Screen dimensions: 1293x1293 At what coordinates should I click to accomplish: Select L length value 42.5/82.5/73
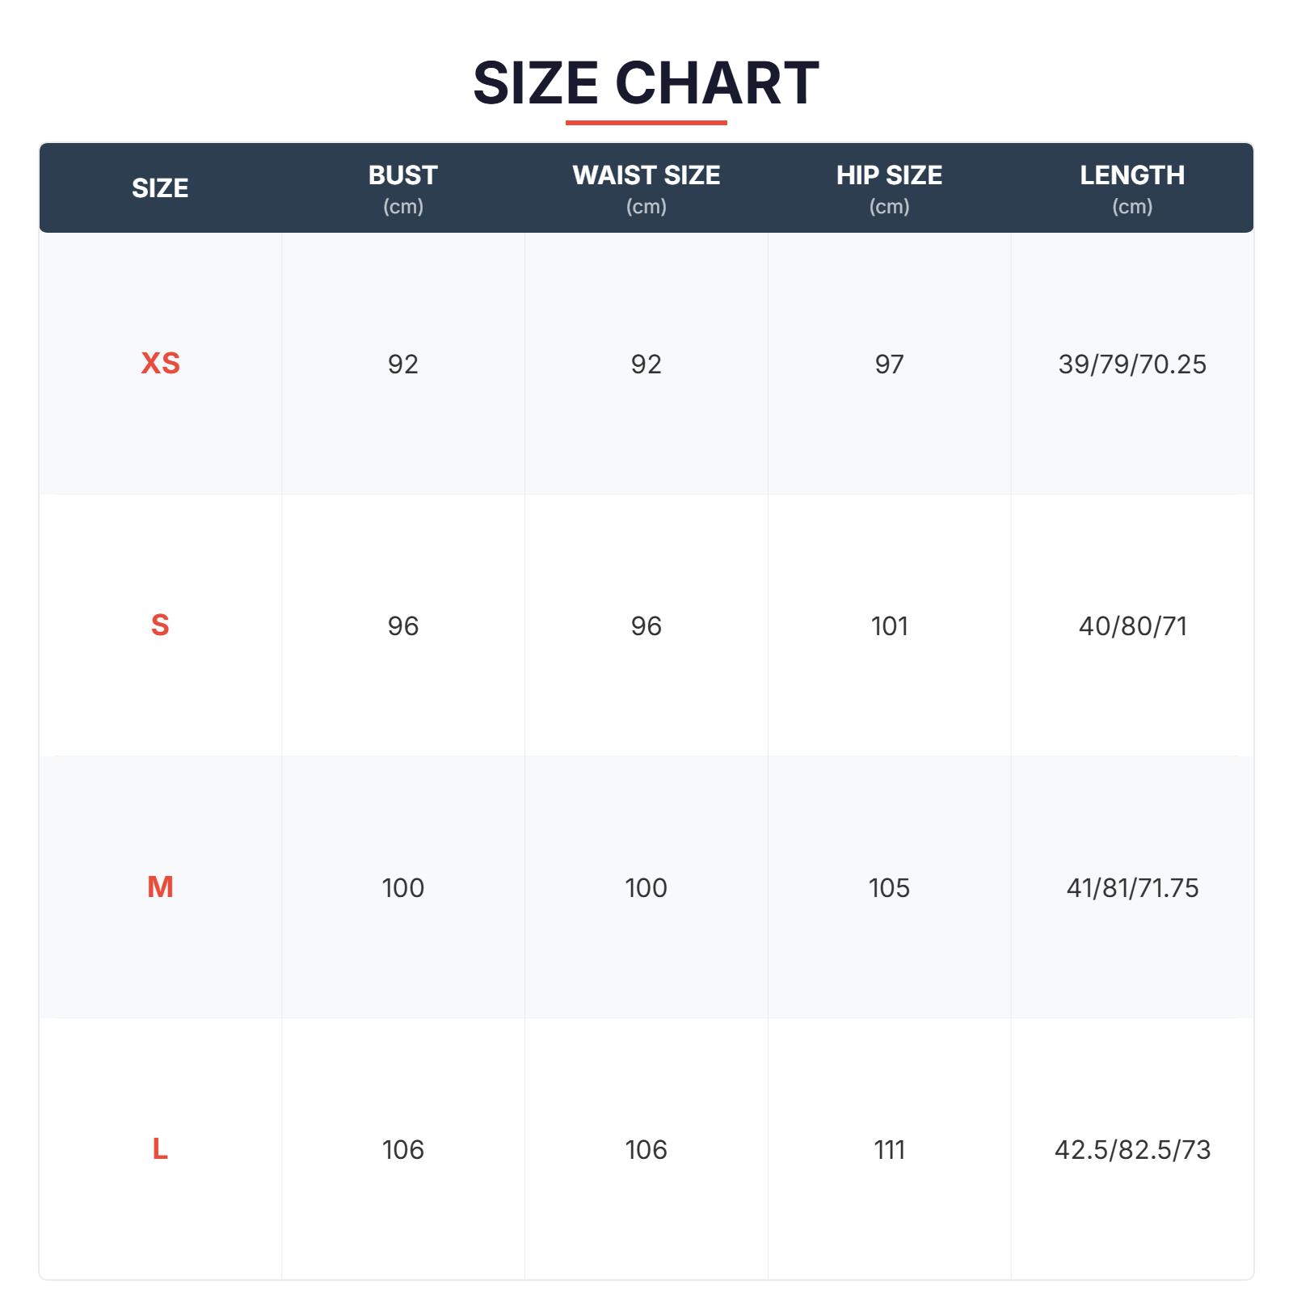(1131, 1149)
